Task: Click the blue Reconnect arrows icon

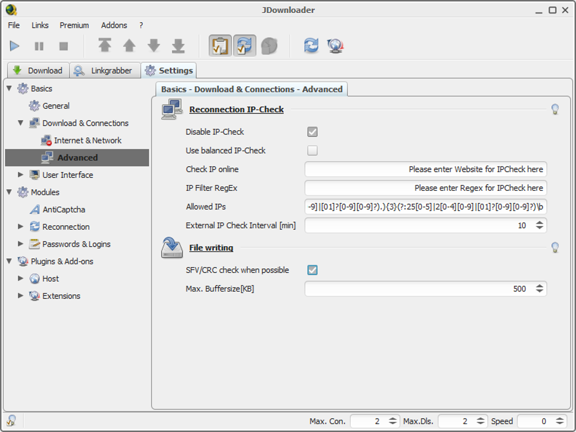Action: tap(311, 46)
